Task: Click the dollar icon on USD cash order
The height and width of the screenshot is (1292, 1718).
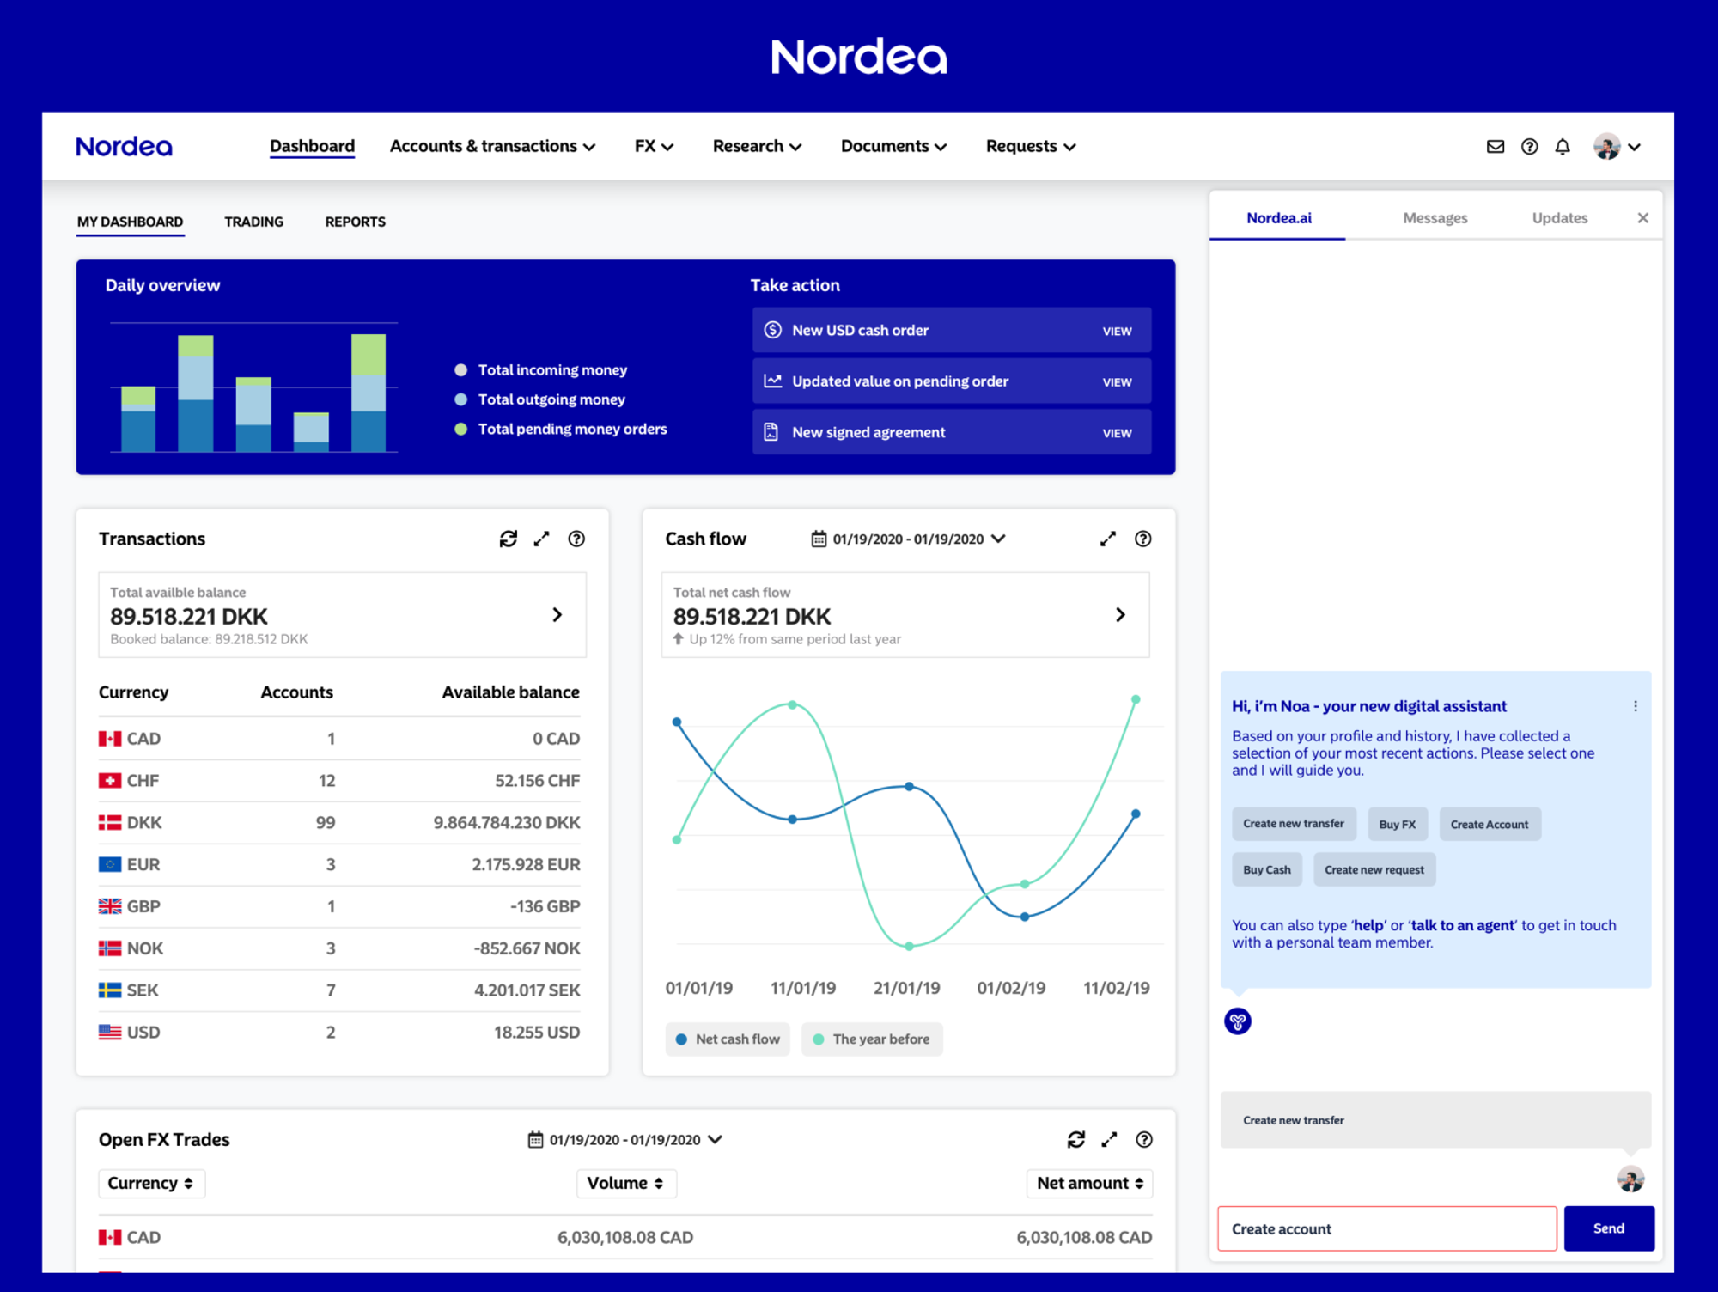Action: (x=772, y=330)
